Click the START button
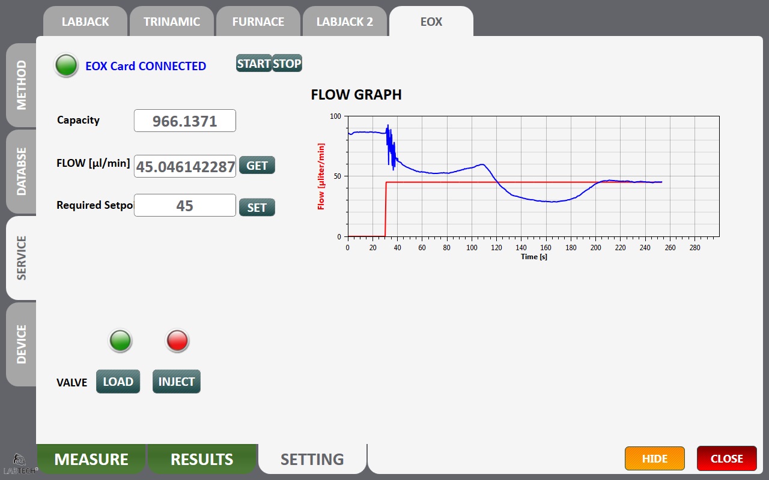Screen dimensions: 769x480 click(x=254, y=63)
